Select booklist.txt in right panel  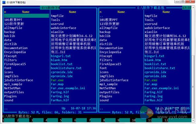tap(155, 64)
